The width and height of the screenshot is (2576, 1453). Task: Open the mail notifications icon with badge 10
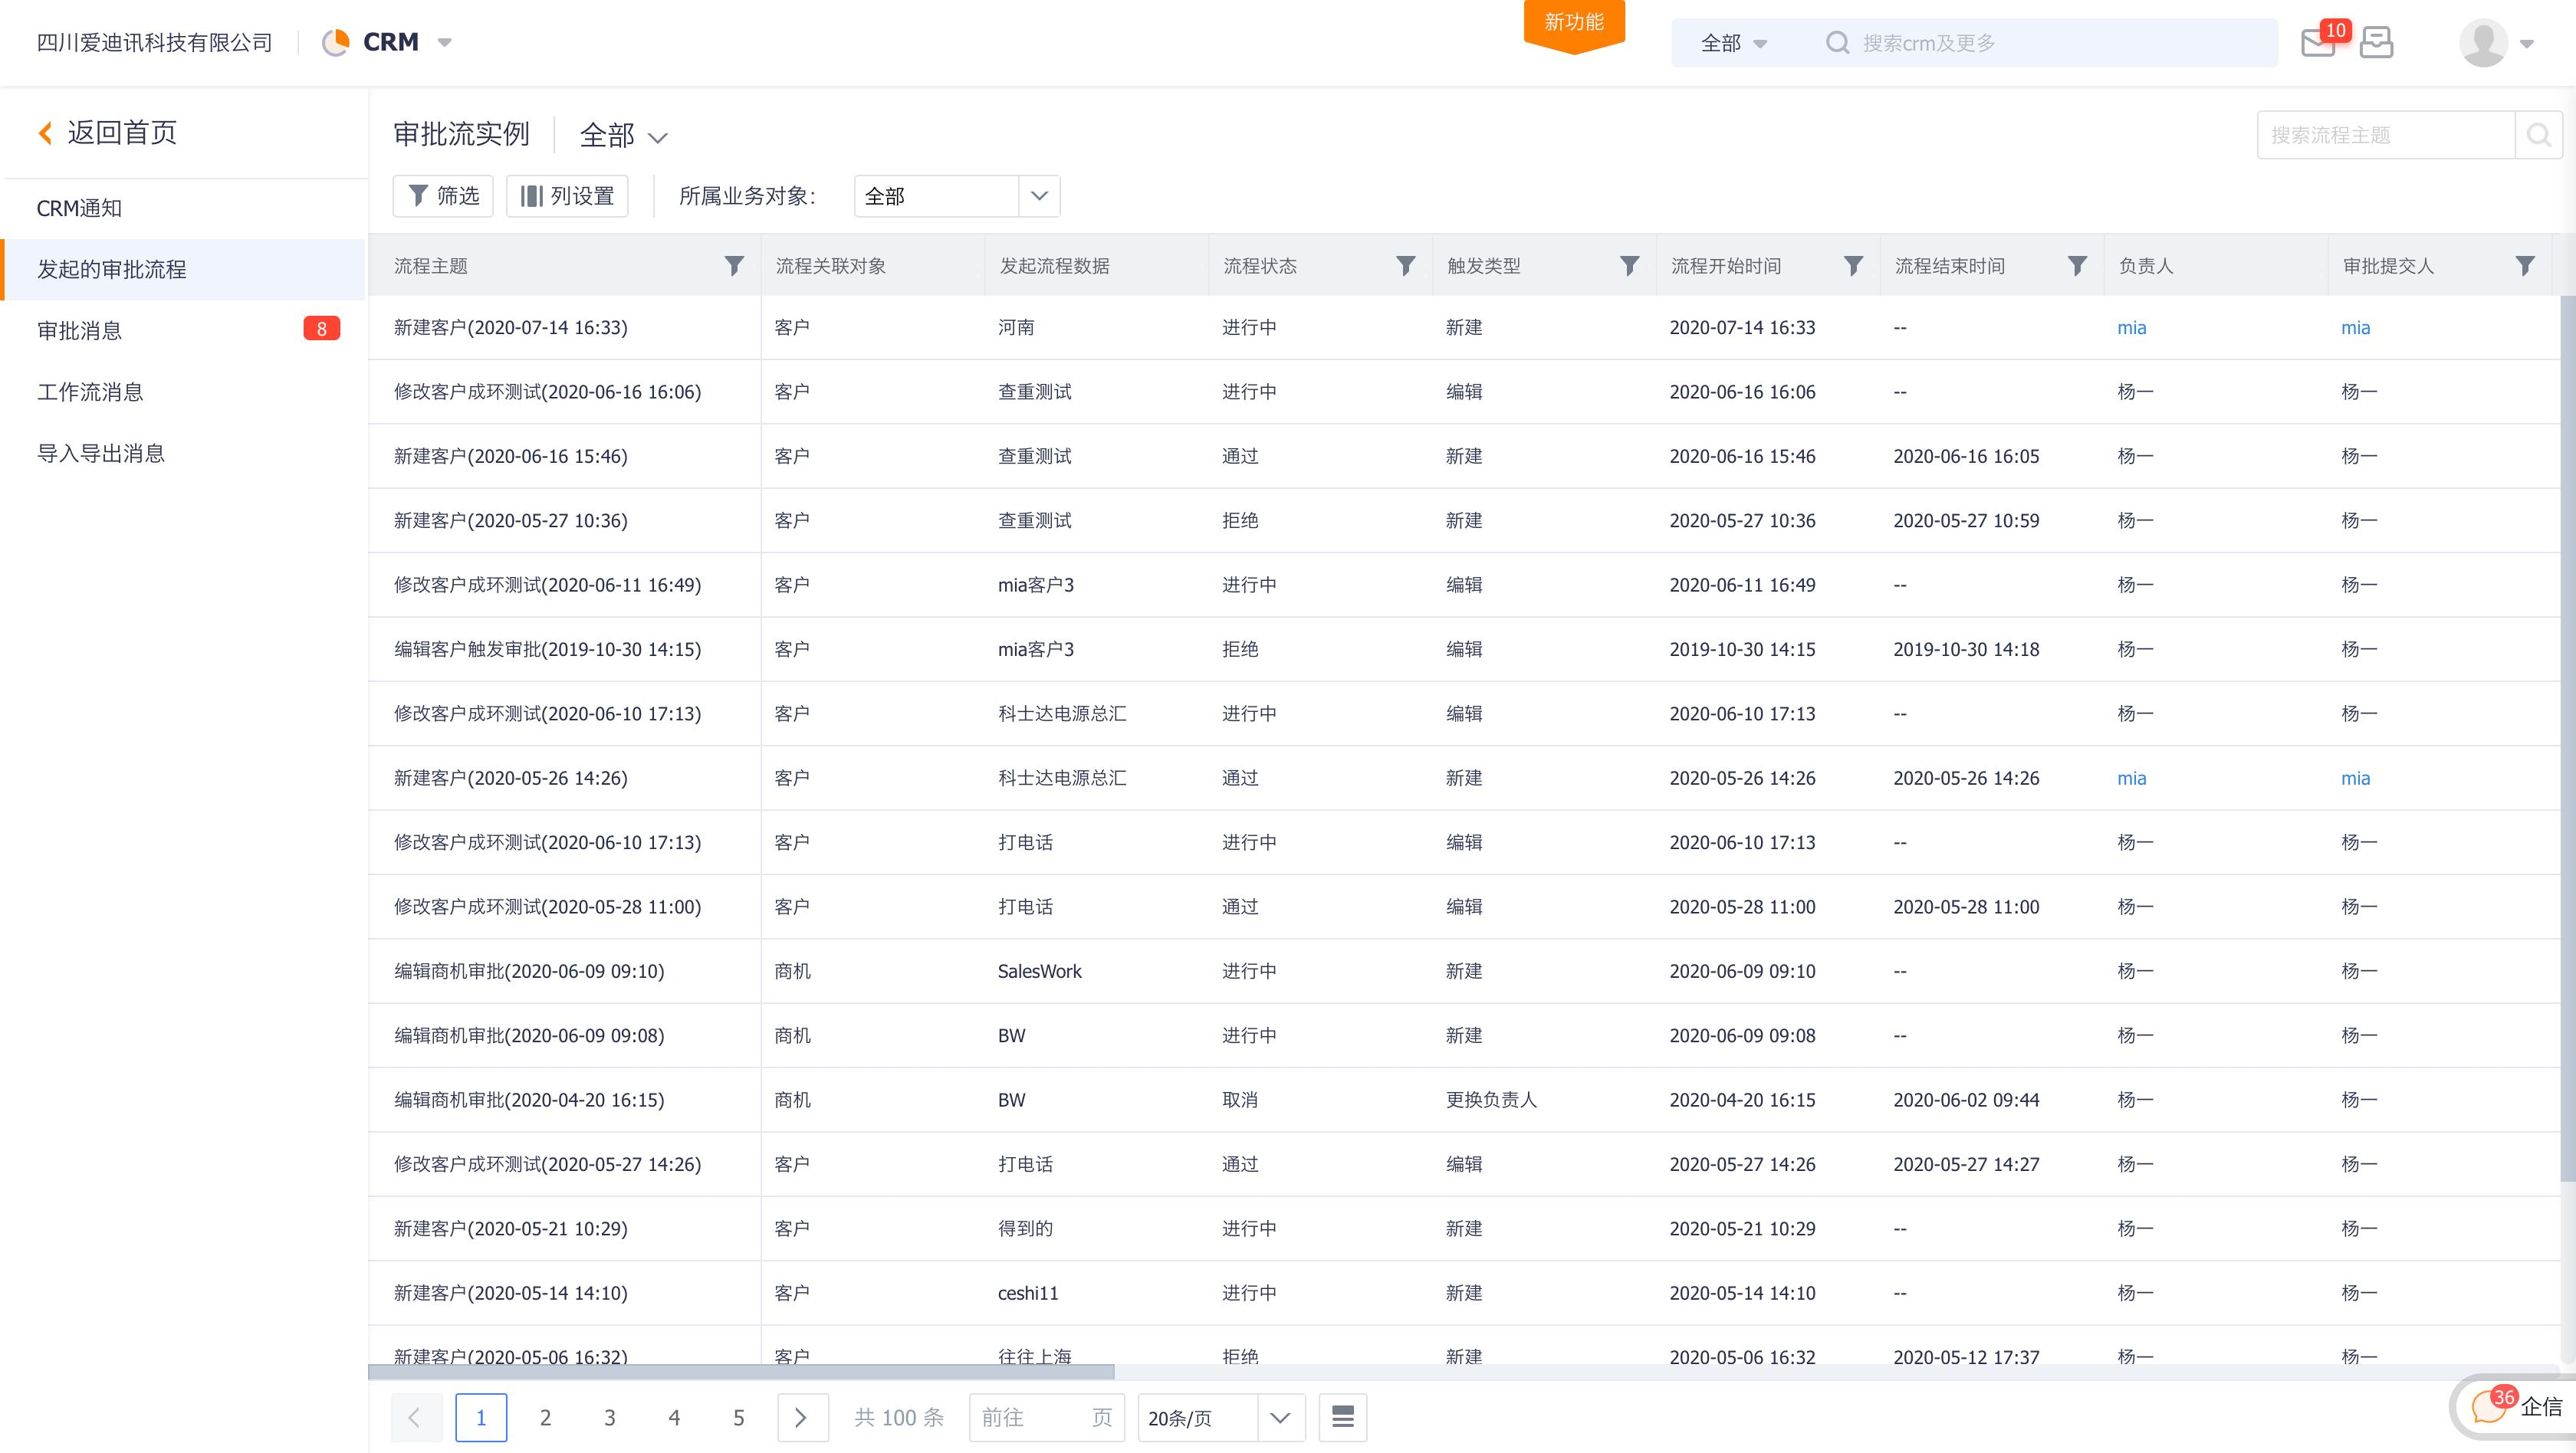(2318, 43)
